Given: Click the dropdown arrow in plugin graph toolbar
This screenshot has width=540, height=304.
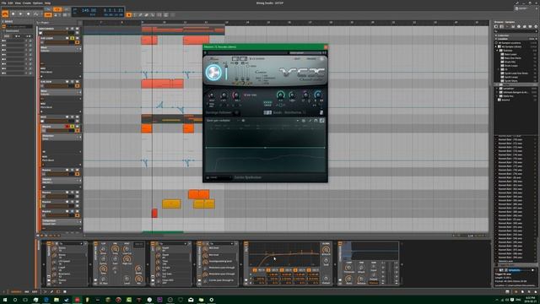Looking at the screenshot, I should coord(297,121).
